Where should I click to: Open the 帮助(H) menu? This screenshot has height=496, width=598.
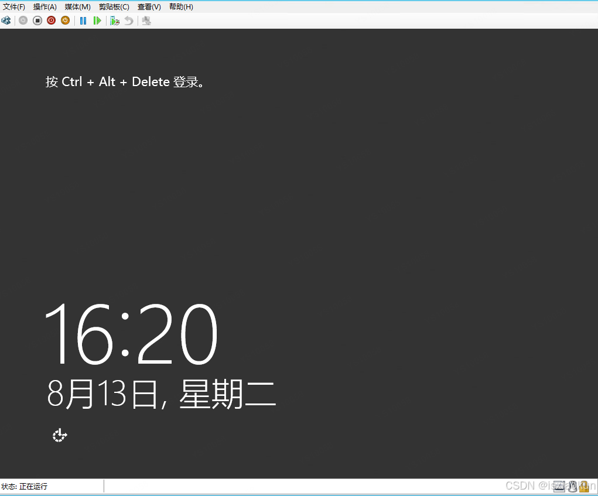click(x=180, y=6)
